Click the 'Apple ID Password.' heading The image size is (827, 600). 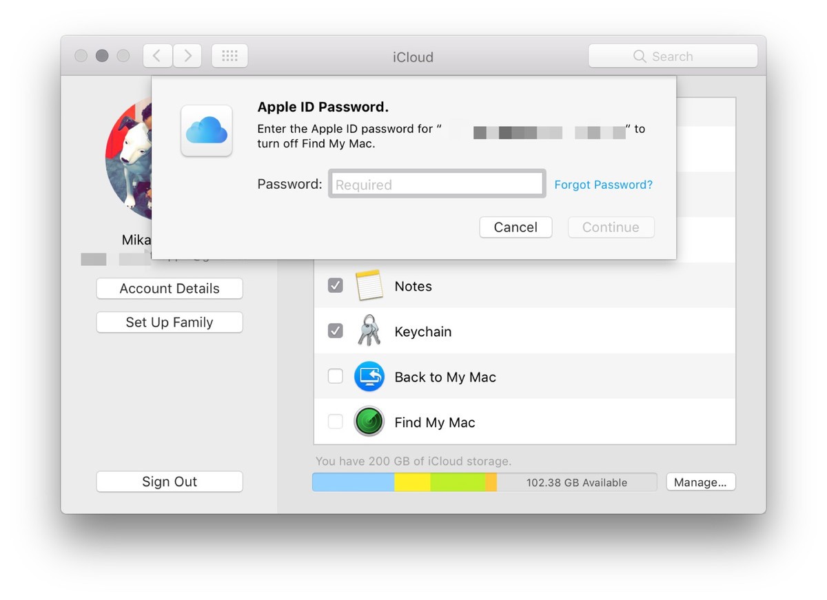click(x=323, y=107)
